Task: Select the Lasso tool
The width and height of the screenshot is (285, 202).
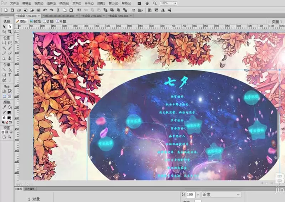Action: coord(10,43)
